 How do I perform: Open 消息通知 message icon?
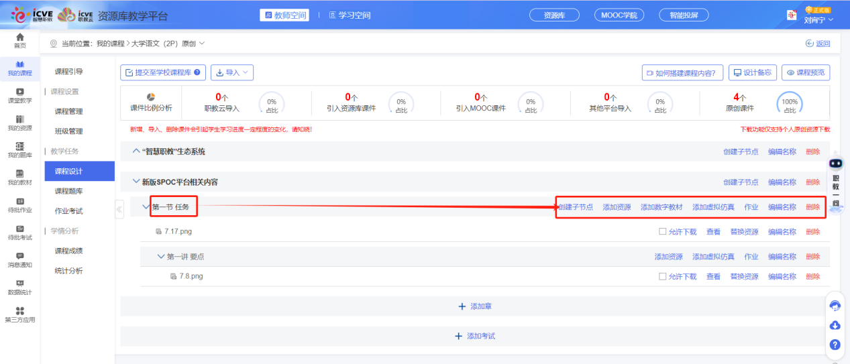[20, 257]
